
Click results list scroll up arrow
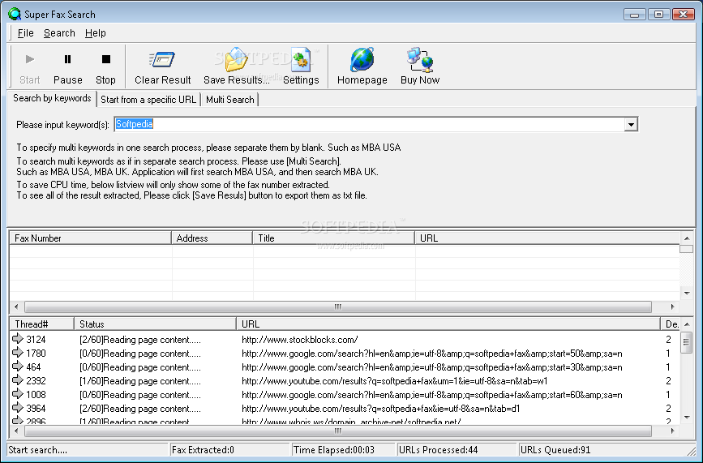pos(687,238)
